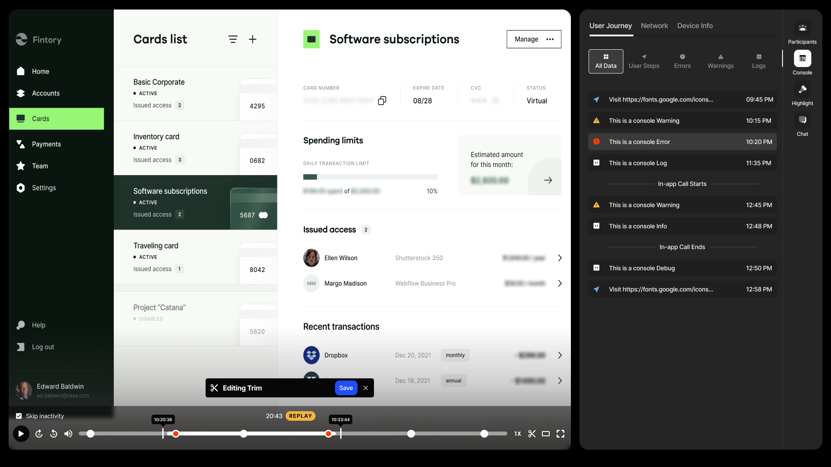Click the Manage button
This screenshot has height=467, width=831.
click(526, 39)
